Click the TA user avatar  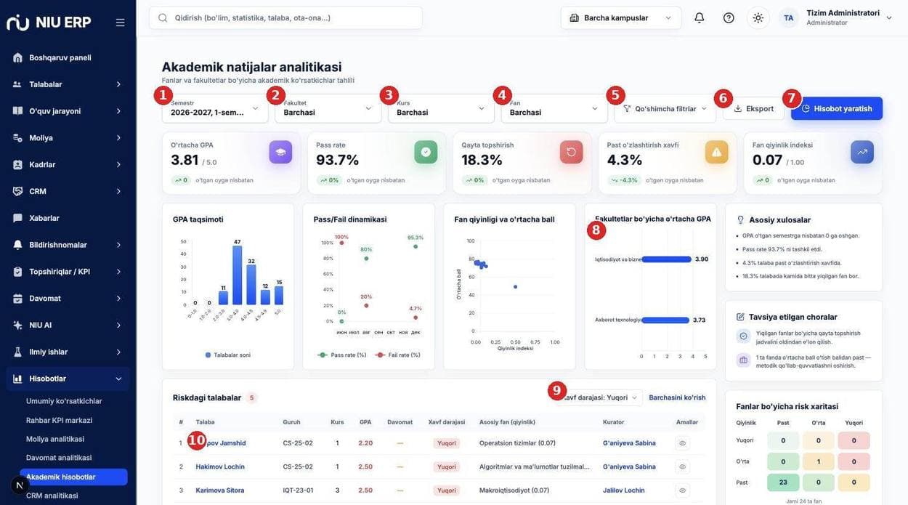coord(789,17)
